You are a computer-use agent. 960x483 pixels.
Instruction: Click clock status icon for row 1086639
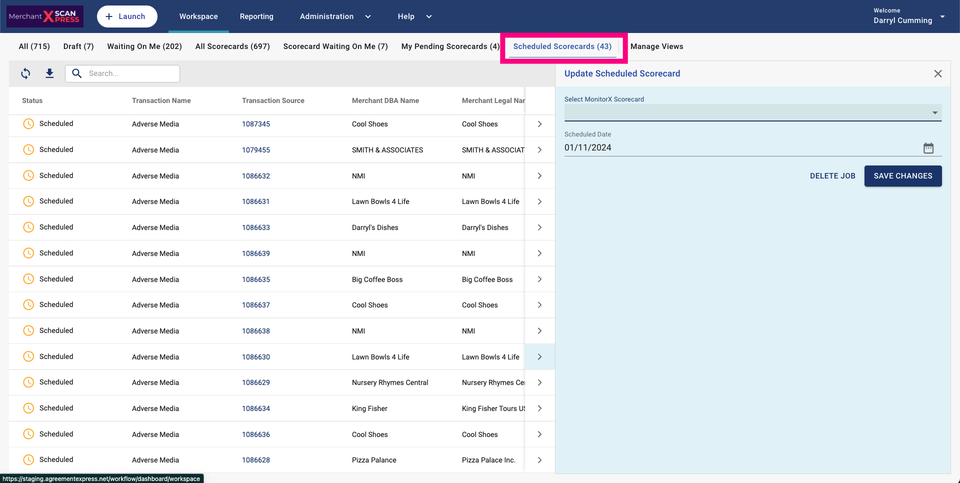click(x=29, y=253)
